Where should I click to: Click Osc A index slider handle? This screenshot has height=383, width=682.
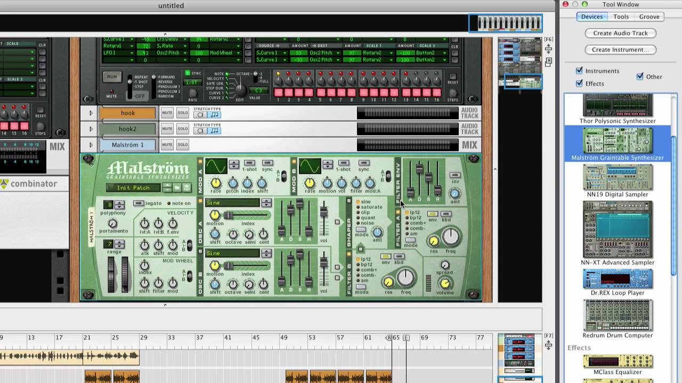pyautogui.click(x=228, y=215)
